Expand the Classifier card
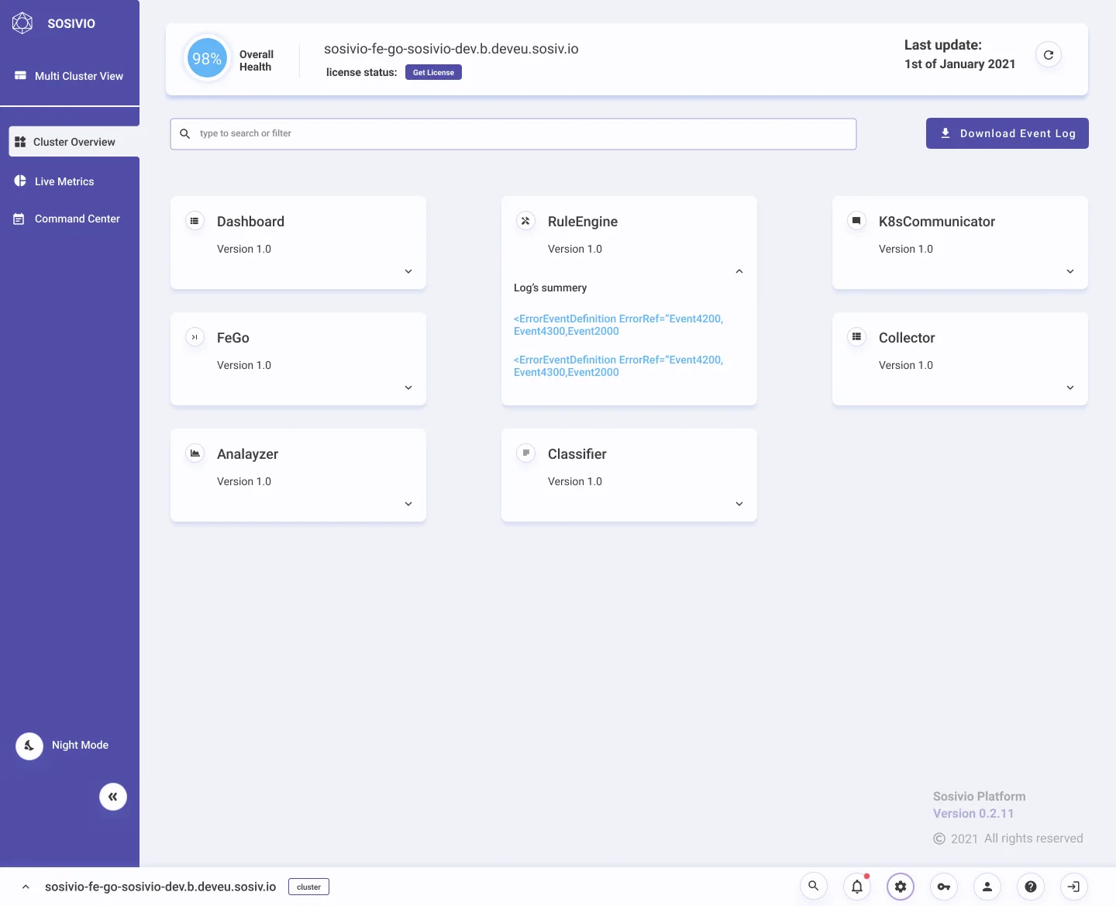 pyautogui.click(x=739, y=504)
